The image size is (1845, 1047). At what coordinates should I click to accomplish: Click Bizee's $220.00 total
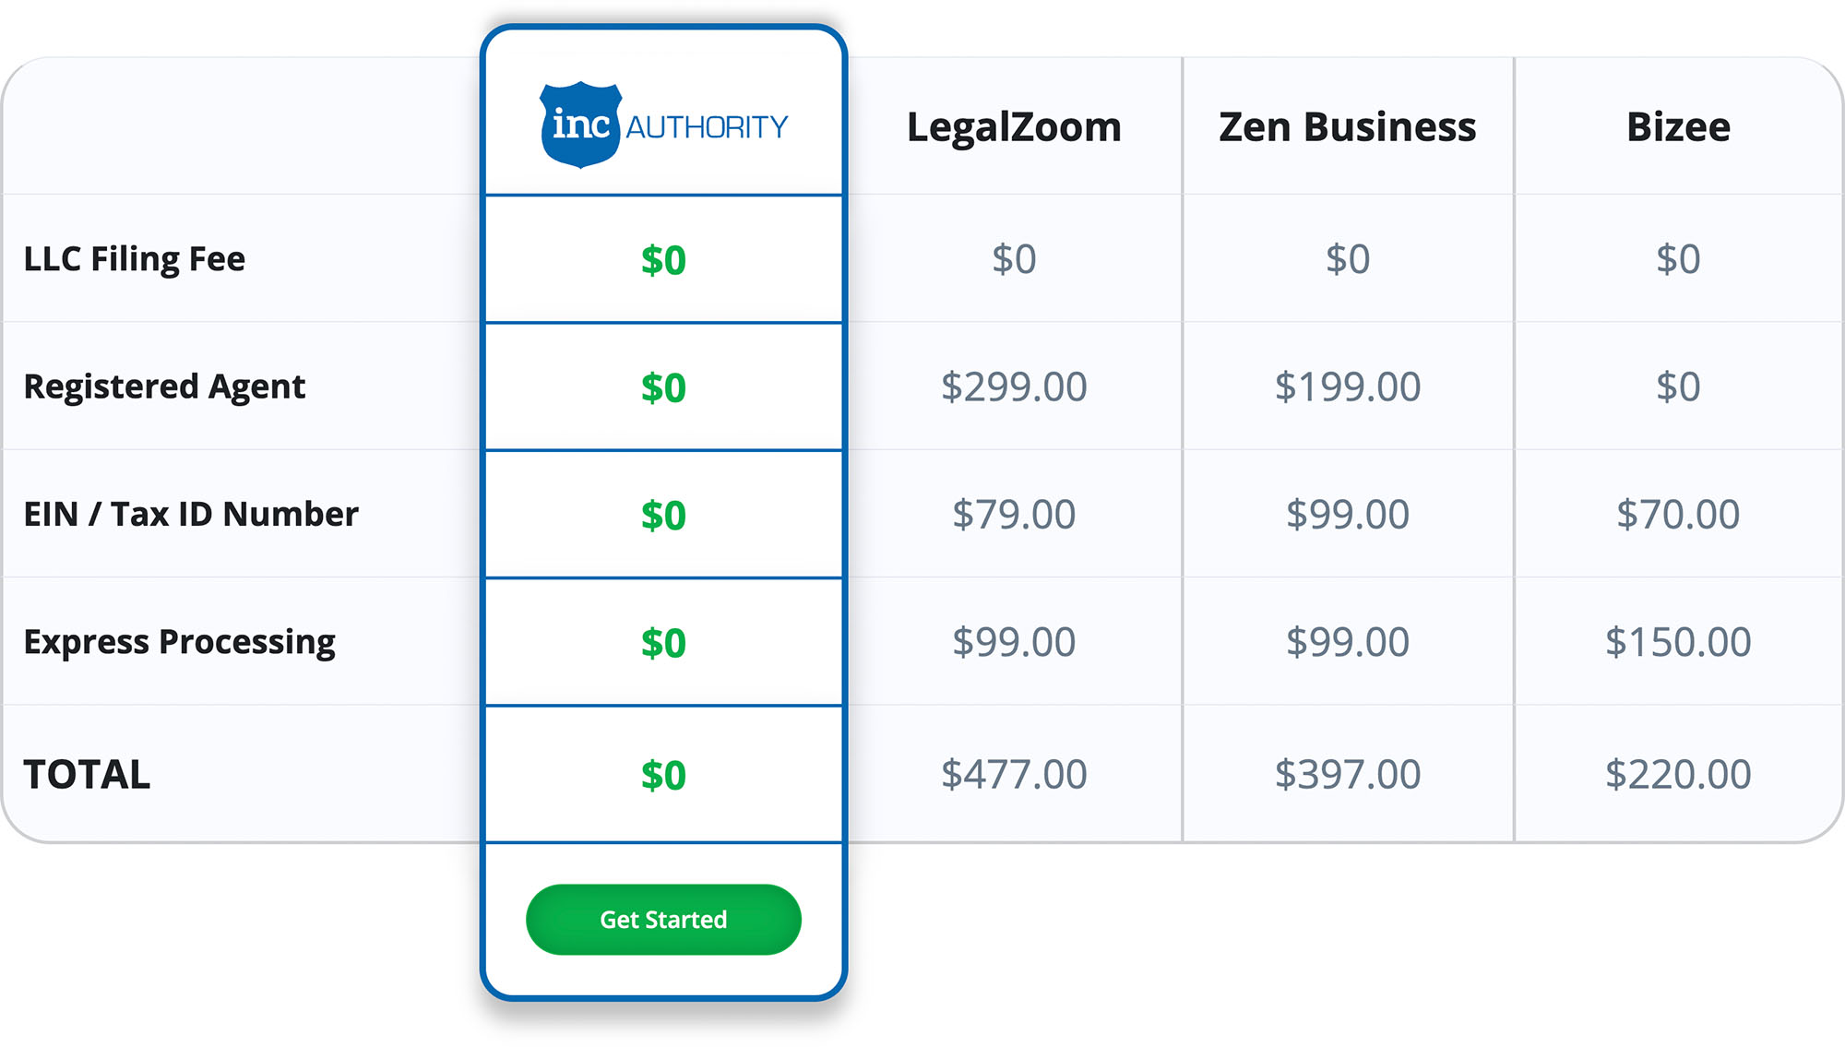[1678, 774]
